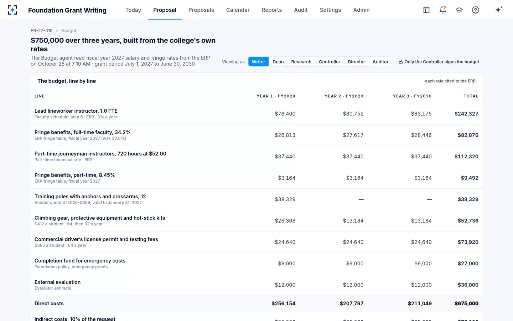Click Year 1 value $78,400

[285, 114]
